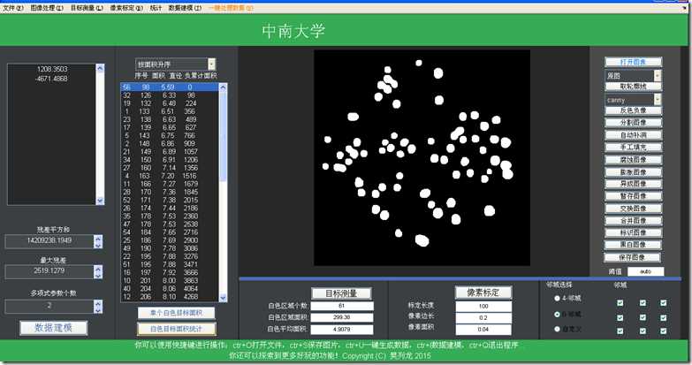692x365 pixels.
Task: Click the 膨胀图像 button
Action: pyautogui.click(x=633, y=171)
